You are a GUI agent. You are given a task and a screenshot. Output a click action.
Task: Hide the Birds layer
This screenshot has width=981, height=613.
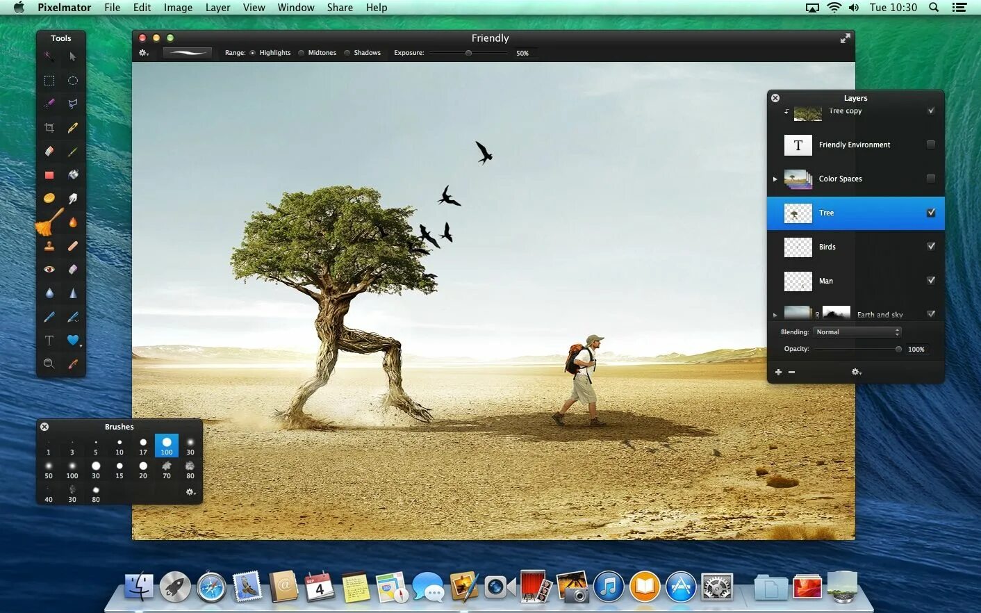coord(931,246)
